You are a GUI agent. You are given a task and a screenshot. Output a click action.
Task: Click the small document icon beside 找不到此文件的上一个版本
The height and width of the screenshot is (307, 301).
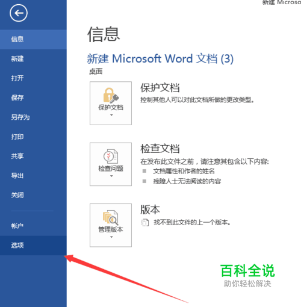pyautogui.click(x=144, y=223)
